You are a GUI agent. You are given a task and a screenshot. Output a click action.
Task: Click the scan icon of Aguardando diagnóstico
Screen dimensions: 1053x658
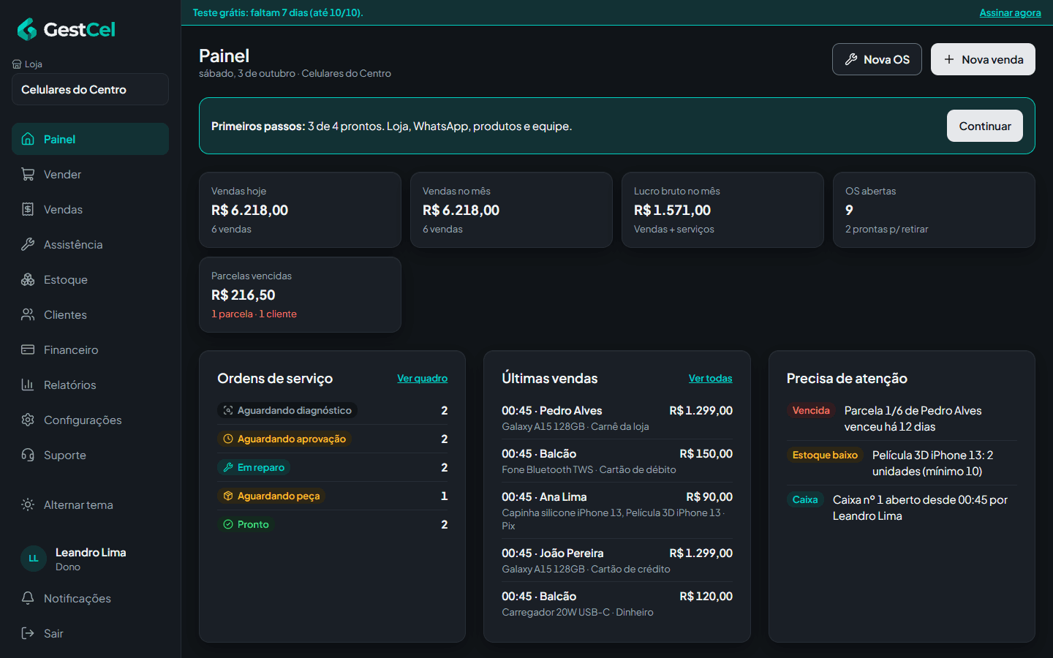click(228, 410)
